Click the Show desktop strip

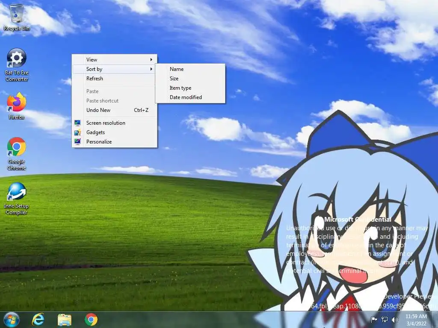[x=435, y=319]
